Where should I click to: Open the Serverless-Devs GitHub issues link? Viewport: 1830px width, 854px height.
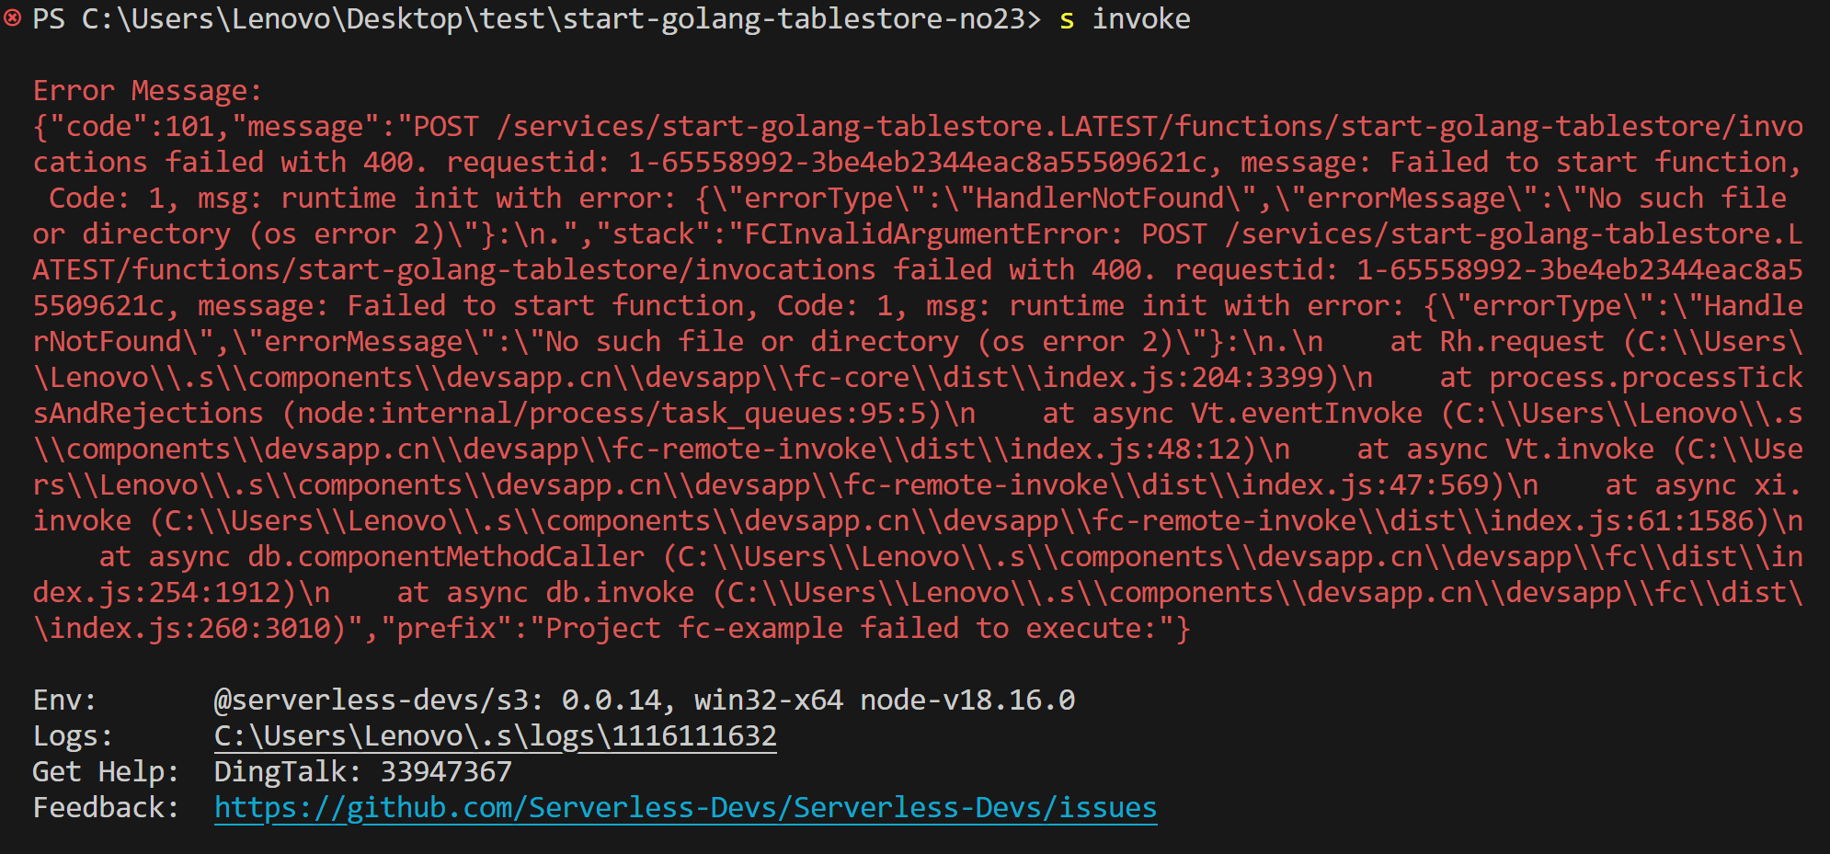pos(685,808)
